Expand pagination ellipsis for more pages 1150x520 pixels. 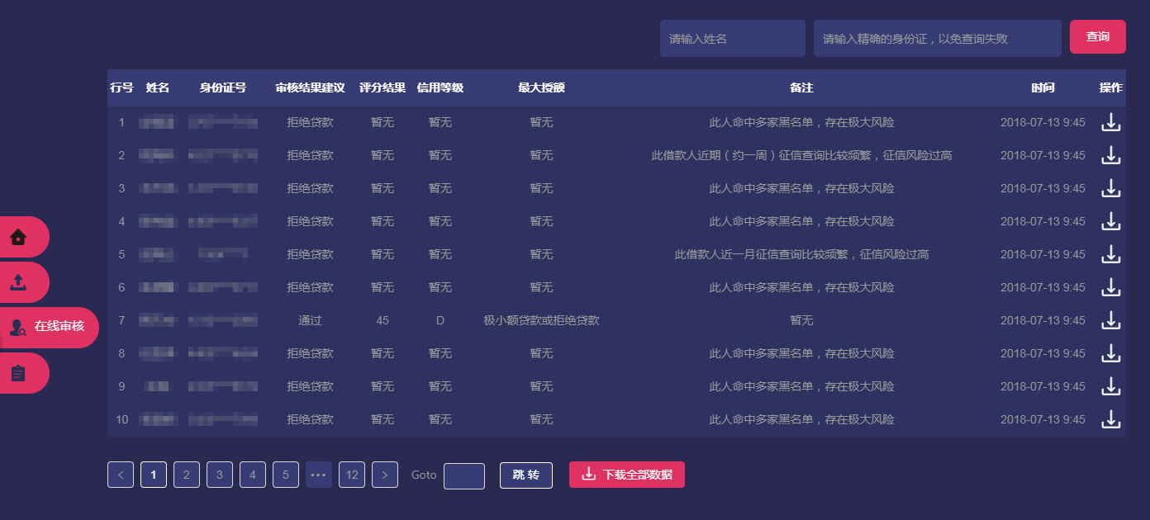tap(319, 475)
